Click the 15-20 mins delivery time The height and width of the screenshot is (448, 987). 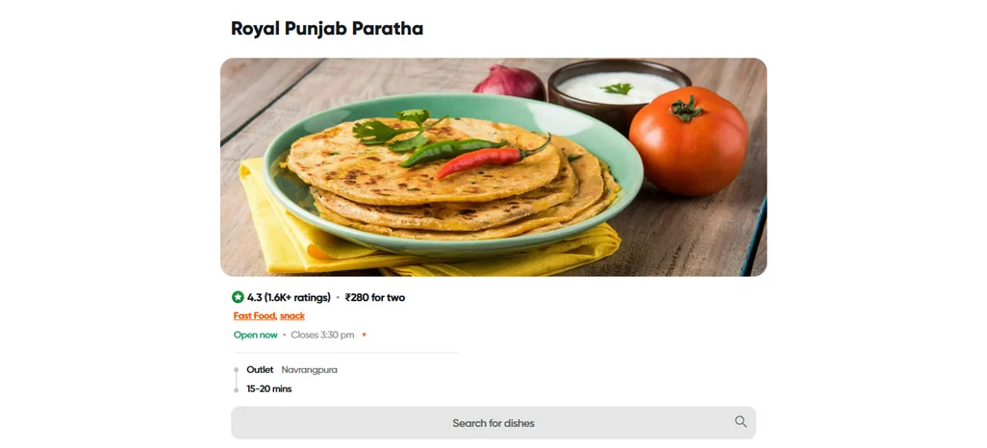click(x=268, y=388)
